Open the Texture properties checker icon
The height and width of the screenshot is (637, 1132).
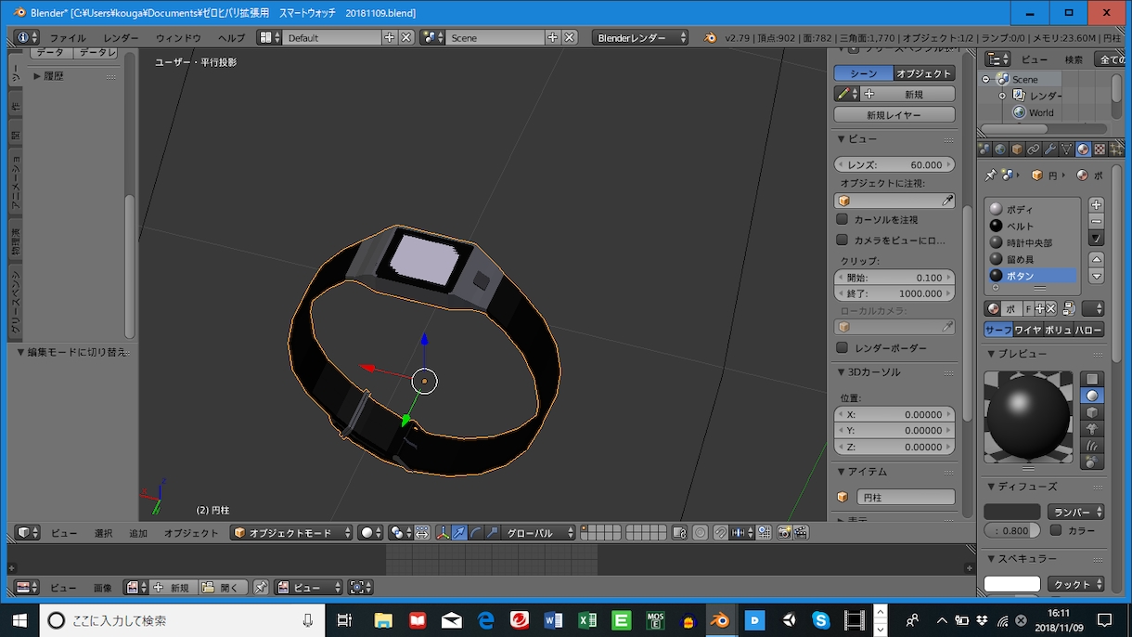point(1100,149)
